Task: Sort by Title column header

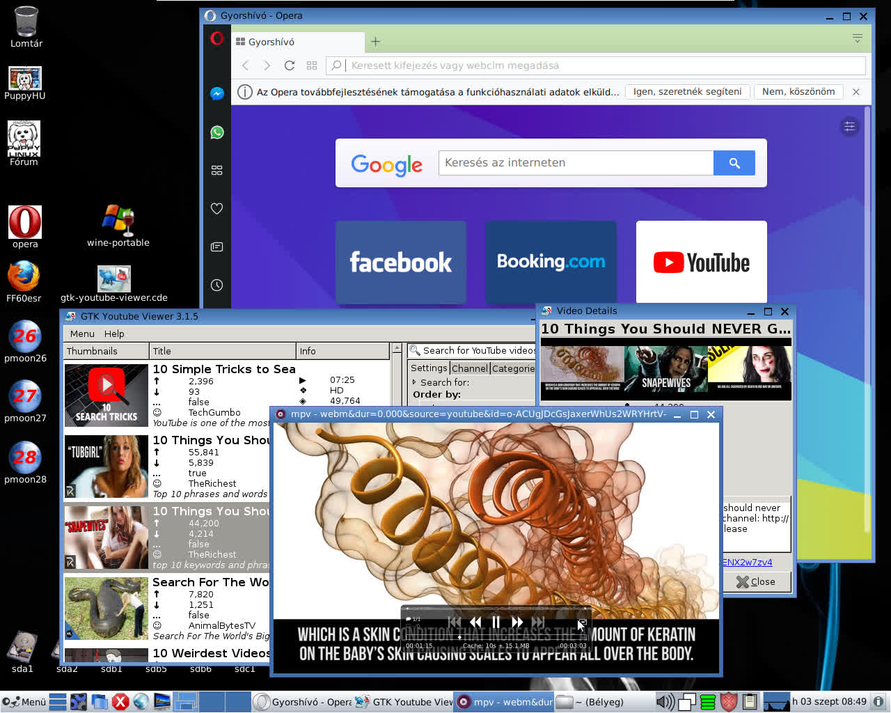Action: coord(223,351)
